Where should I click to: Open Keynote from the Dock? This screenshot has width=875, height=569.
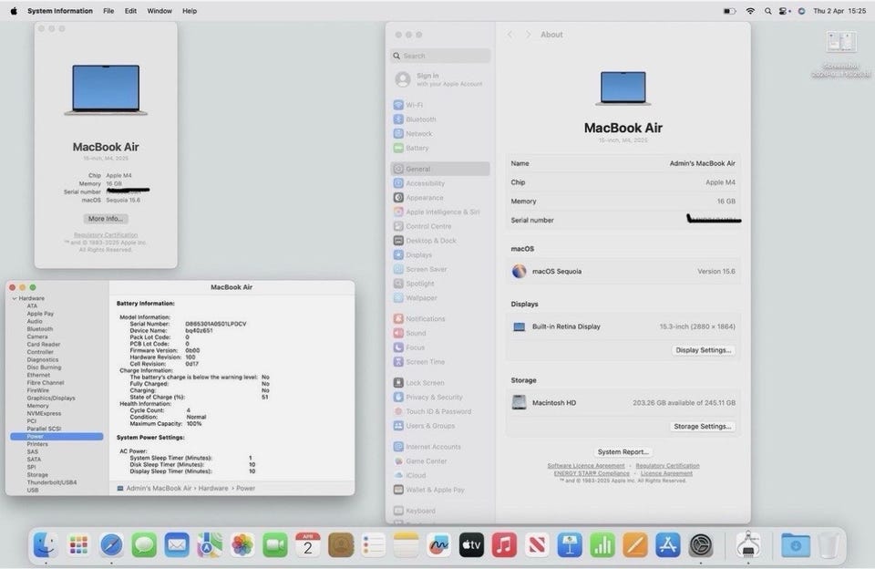point(569,544)
